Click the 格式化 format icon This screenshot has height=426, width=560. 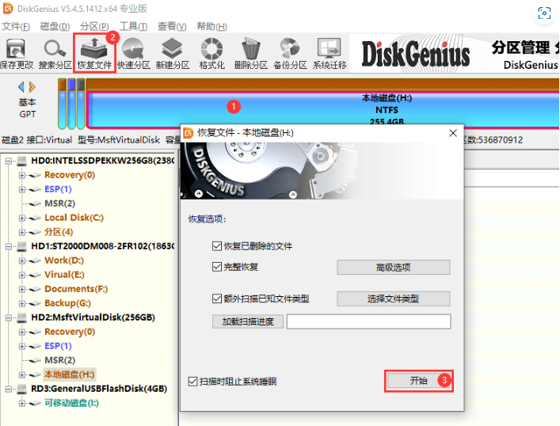[211, 48]
